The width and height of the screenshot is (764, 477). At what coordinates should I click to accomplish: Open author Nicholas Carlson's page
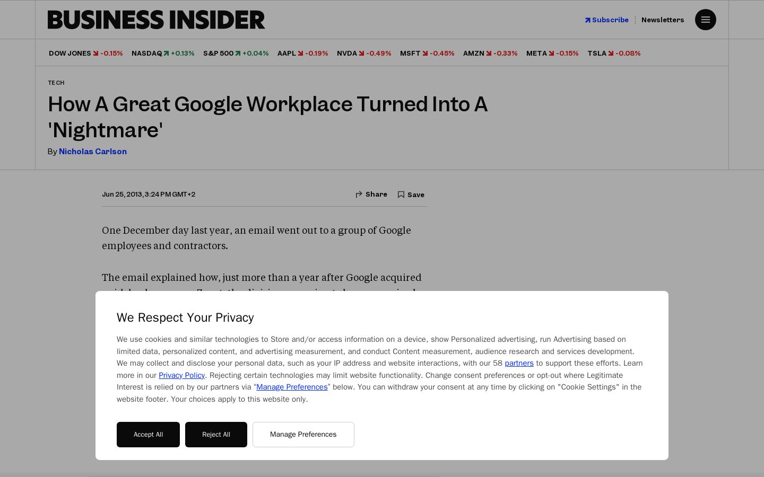pyautogui.click(x=93, y=151)
